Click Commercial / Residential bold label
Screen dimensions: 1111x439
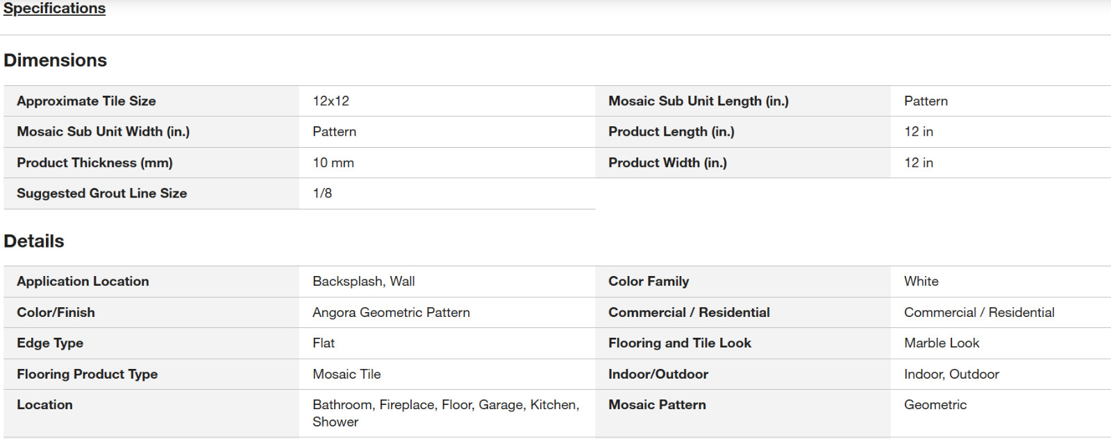(x=690, y=313)
